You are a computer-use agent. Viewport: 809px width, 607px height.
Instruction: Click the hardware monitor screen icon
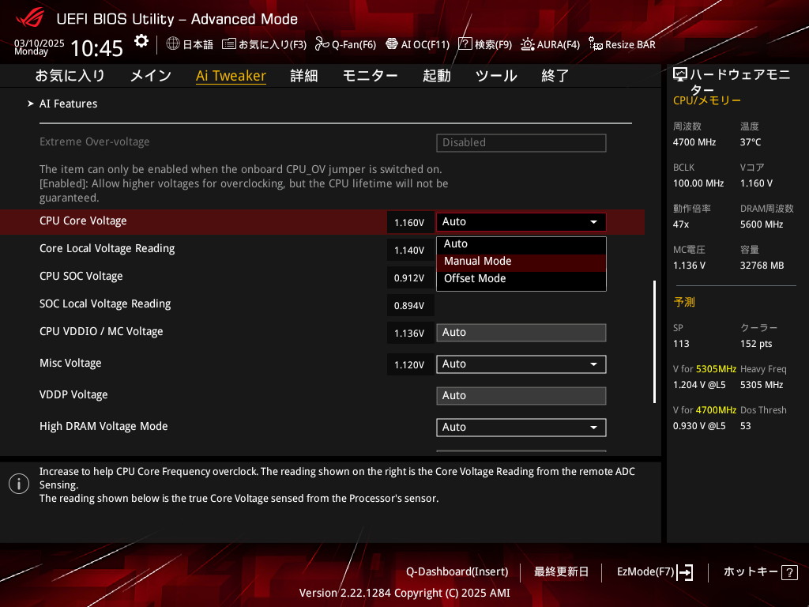click(680, 75)
